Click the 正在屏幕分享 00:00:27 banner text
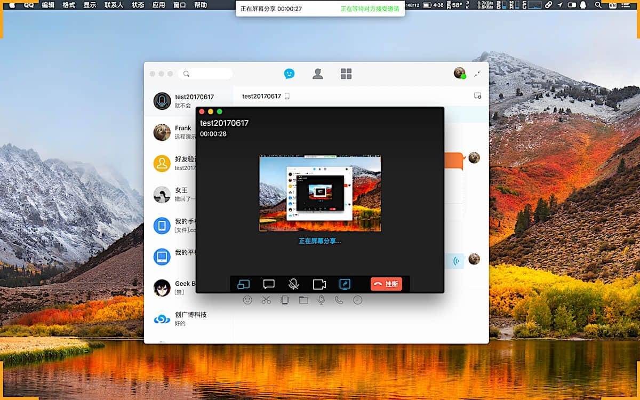The height and width of the screenshot is (400, 640). tap(271, 9)
